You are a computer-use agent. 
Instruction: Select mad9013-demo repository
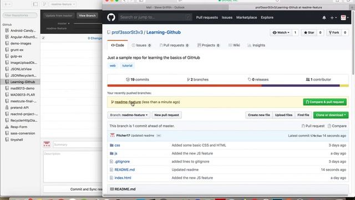[21, 88]
